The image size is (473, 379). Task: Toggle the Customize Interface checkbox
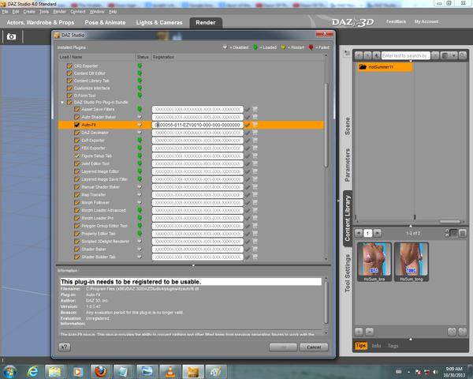(x=69, y=88)
